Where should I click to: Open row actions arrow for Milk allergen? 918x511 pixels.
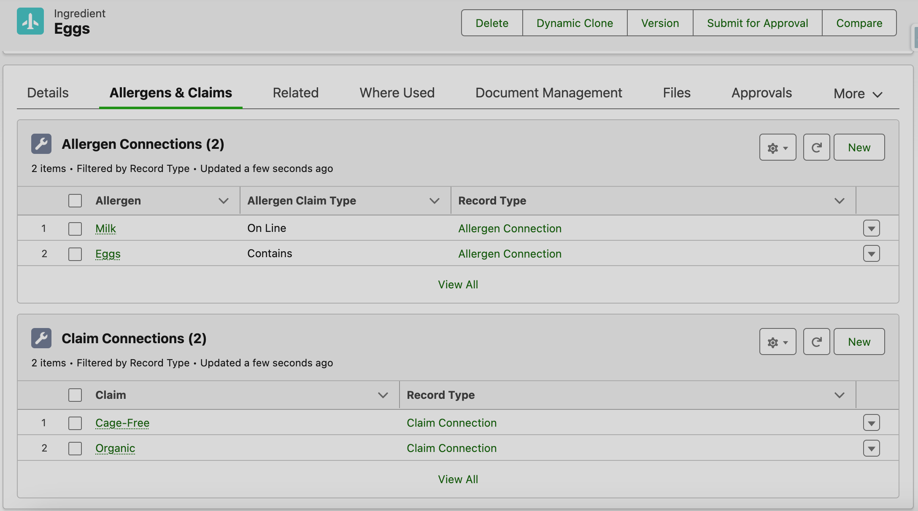pos(871,229)
